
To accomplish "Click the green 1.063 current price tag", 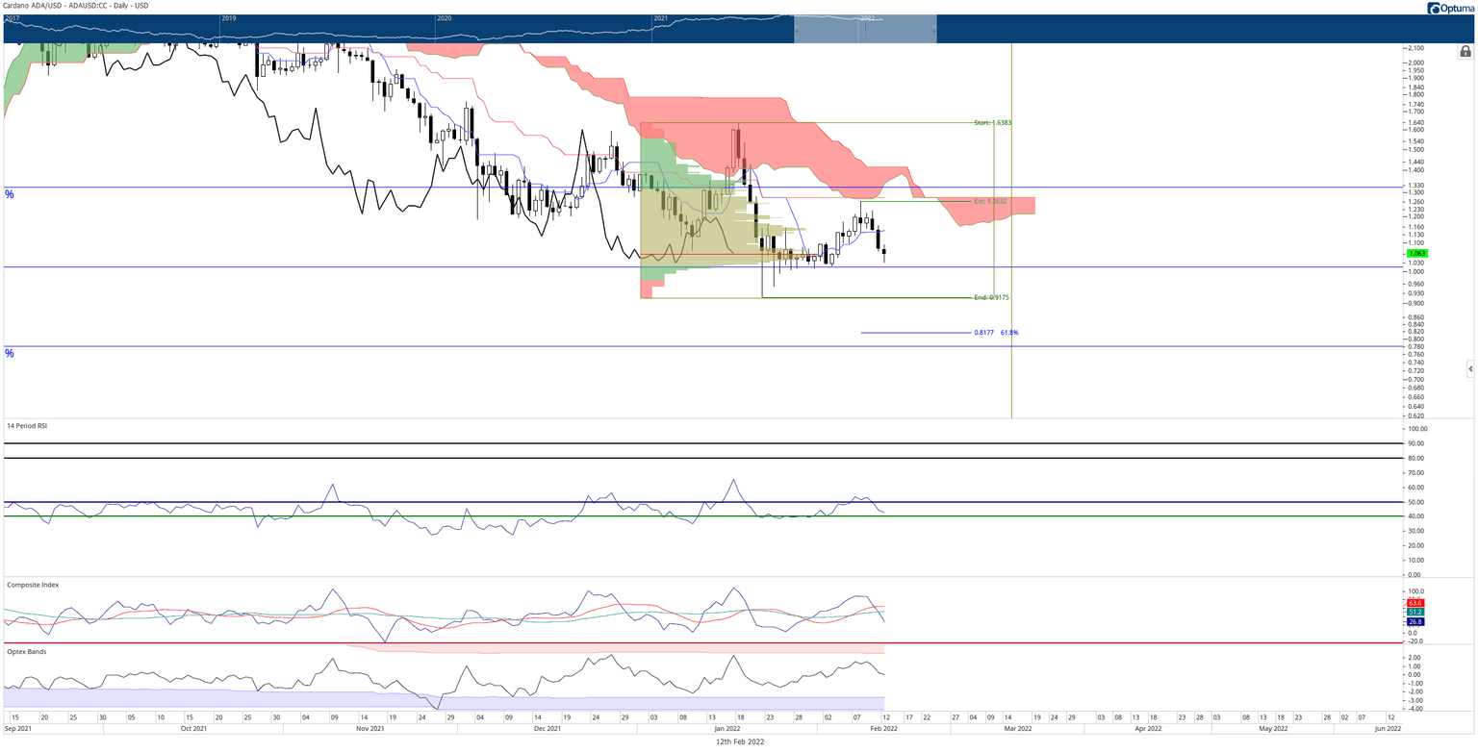I will coord(1415,253).
